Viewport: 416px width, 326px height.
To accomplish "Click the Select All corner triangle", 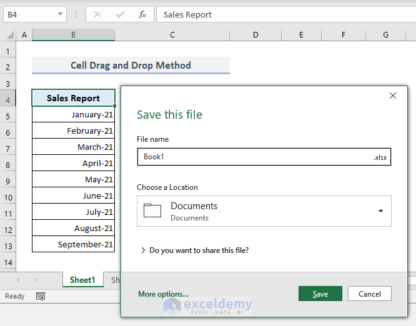I will tap(10, 35).
